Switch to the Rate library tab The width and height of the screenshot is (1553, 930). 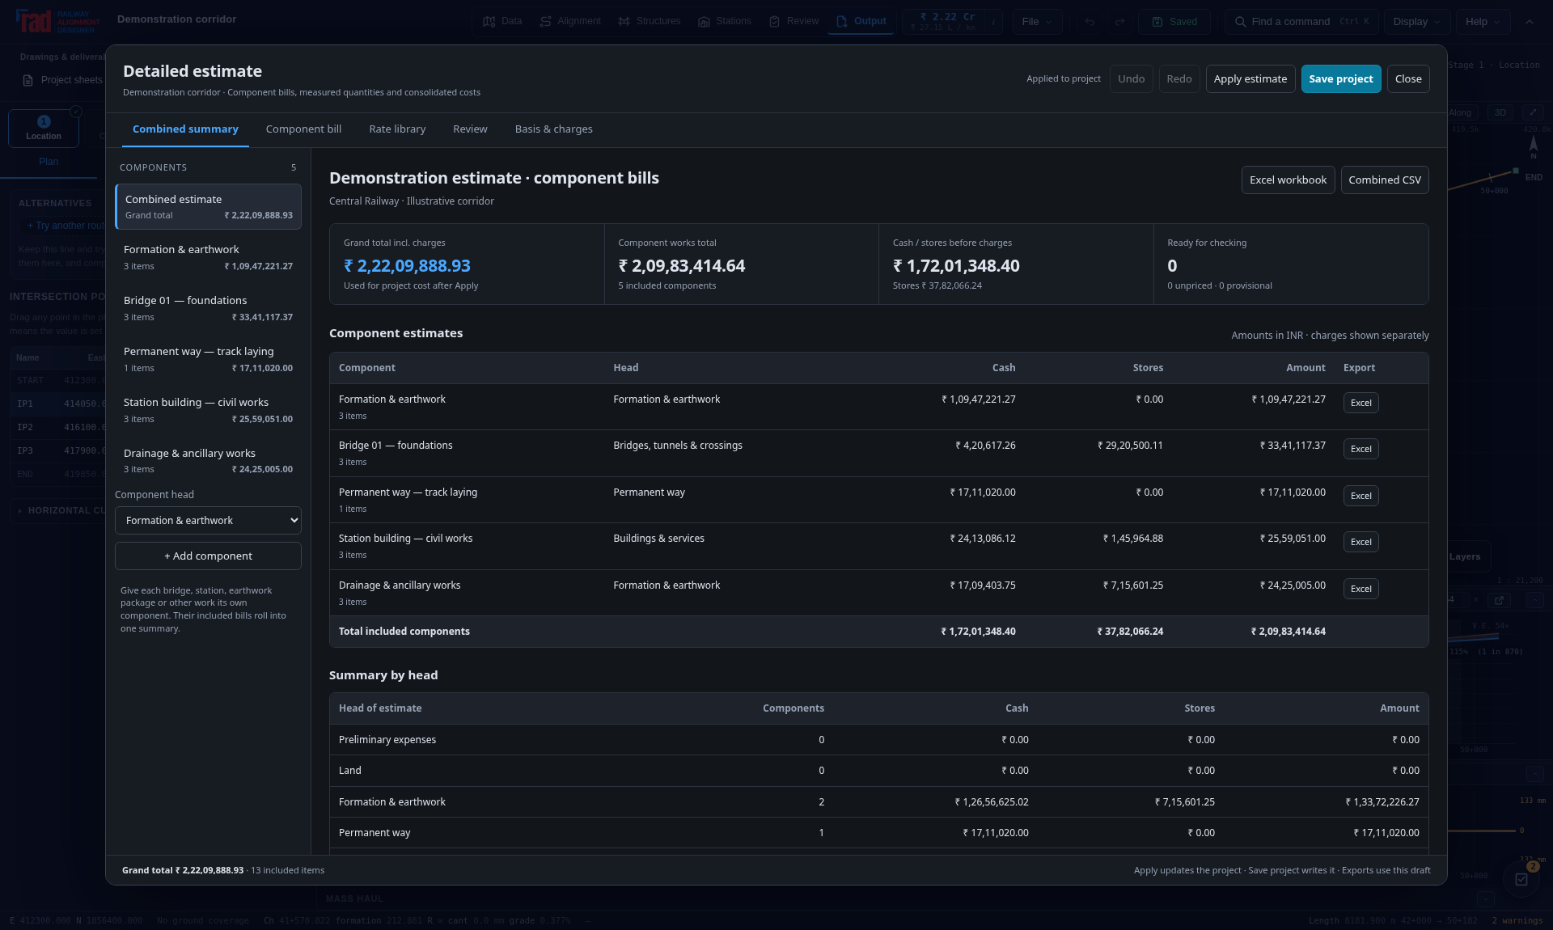tap(397, 129)
